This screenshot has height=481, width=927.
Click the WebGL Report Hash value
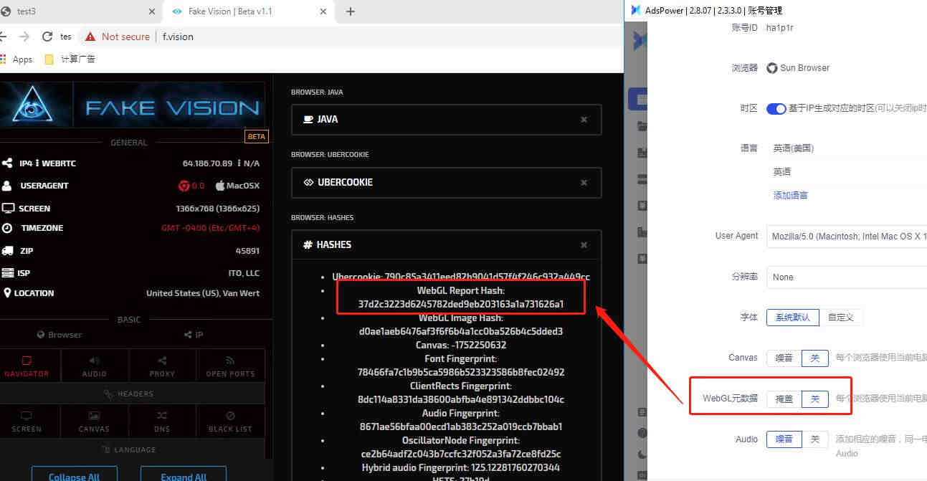pyautogui.click(x=461, y=304)
